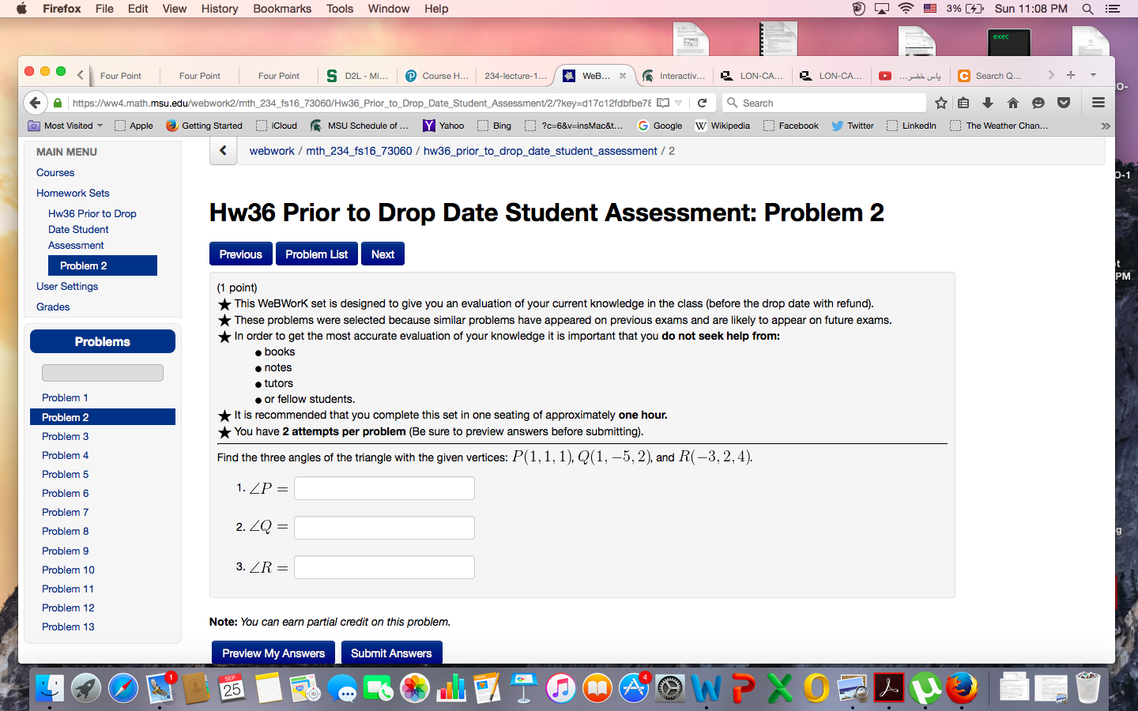
Task: Go to the Firefox home page icon
Action: pyautogui.click(x=1013, y=103)
